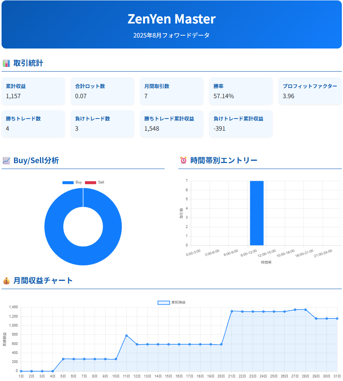Click the 2025年8月フォワードデータ subtitle
Screen dimensions: 343x381
click(x=171, y=36)
